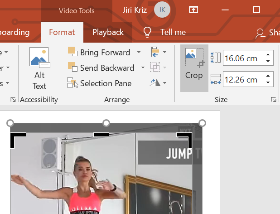Image resolution: width=280 pixels, height=214 pixels.
Task: Click the Send Backward button
Action: coord(101,68)
